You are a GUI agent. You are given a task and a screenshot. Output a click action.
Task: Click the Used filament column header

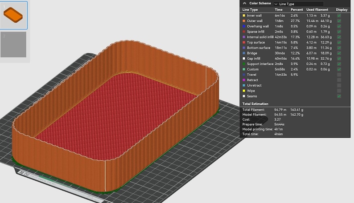(x=317, y=10)
